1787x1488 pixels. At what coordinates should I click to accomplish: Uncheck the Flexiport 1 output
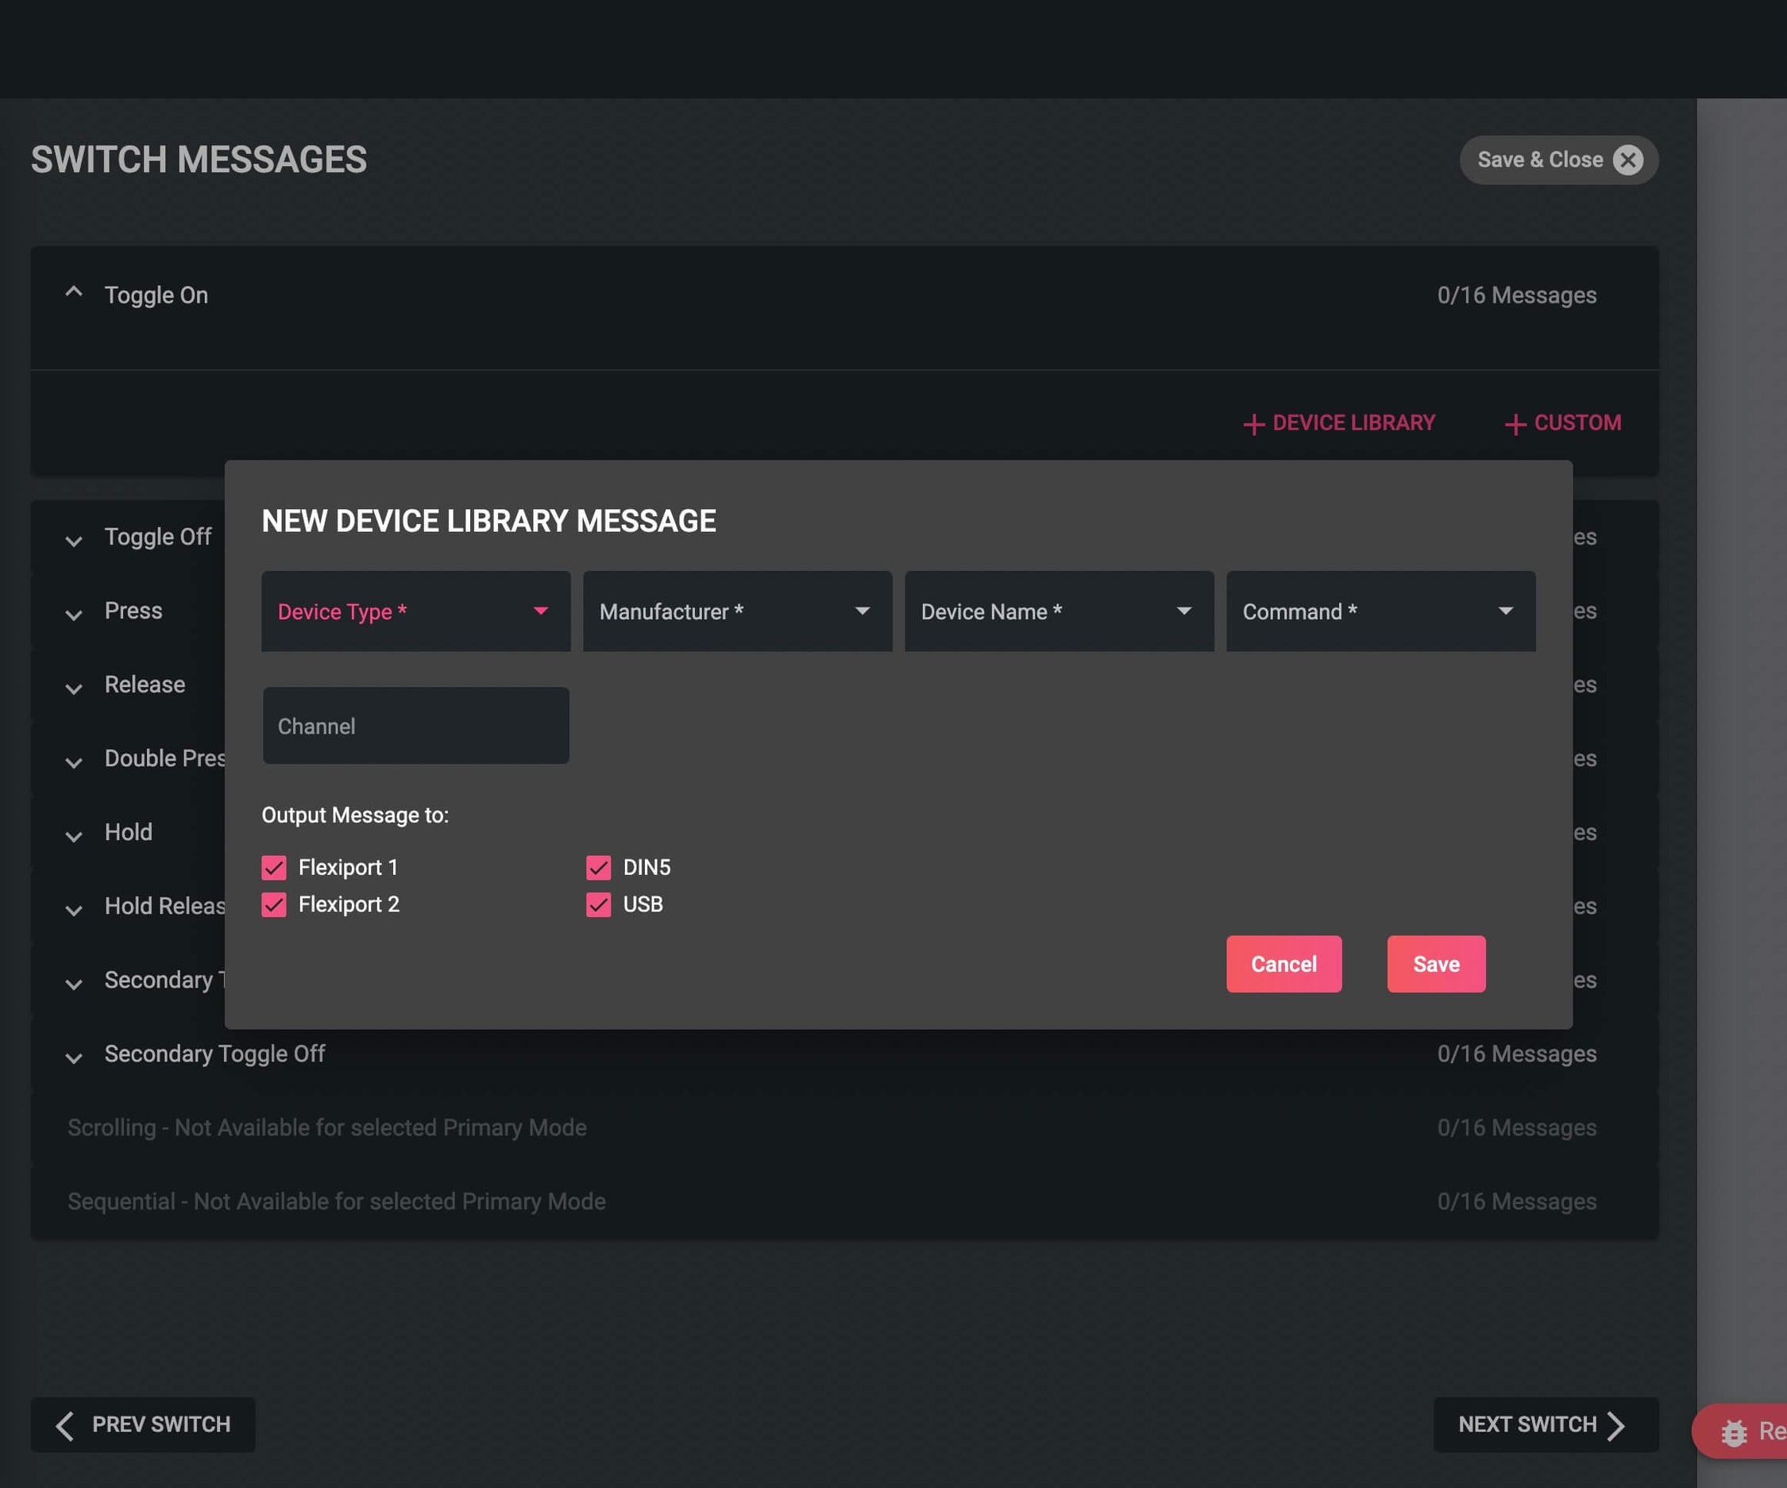pos(274,868)
